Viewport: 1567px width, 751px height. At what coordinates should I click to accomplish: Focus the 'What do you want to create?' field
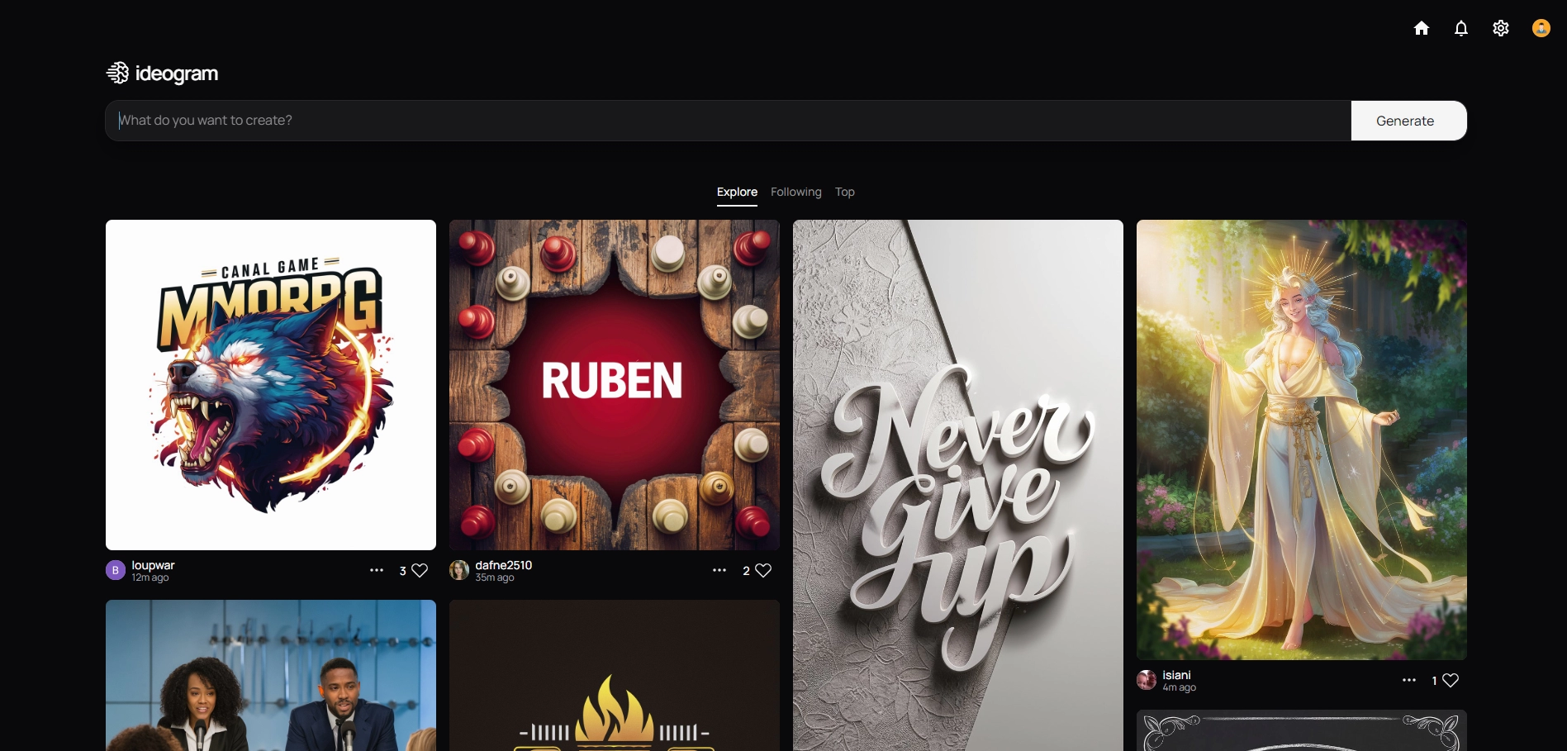click(x=727, y=121)
